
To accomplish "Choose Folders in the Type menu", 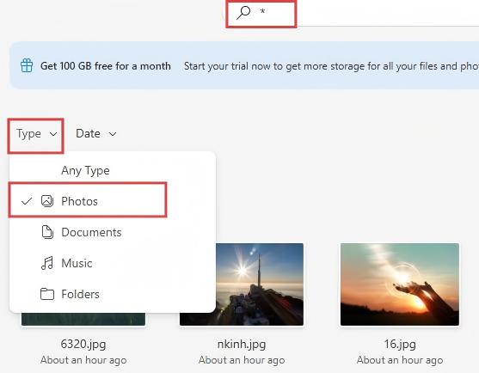I will click(113, 294).
